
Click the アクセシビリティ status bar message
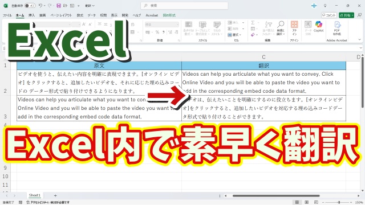48,203
